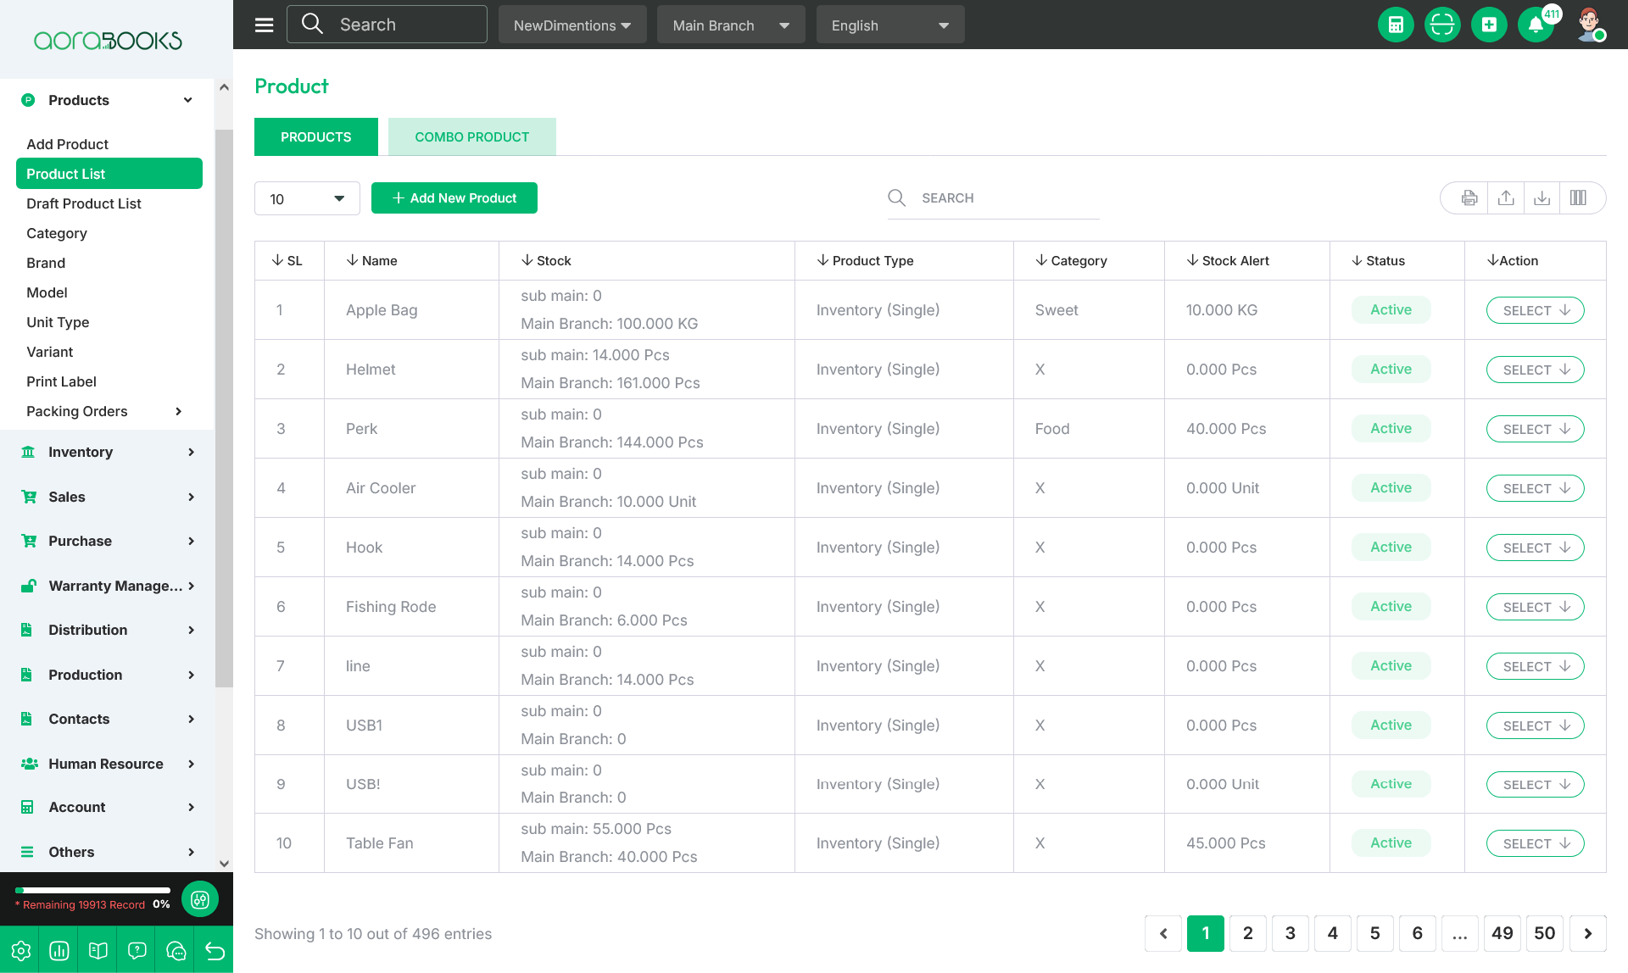
Task: Open the entries-per-page dropdown showing 10
Action: [307, 198]
